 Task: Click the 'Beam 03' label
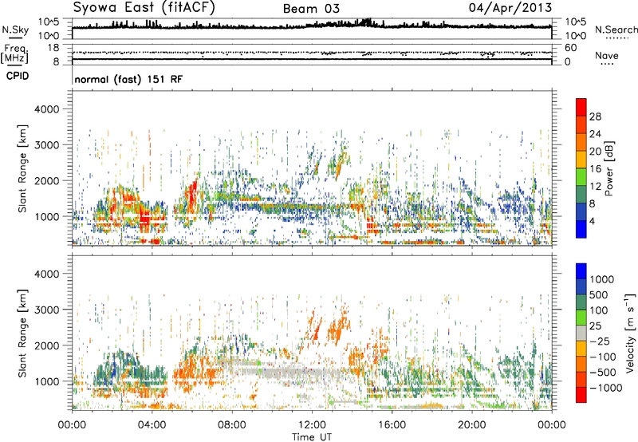[311, 9]
